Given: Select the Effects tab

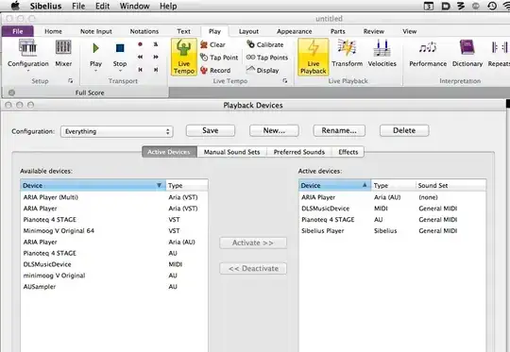Looking at the screenshot, I should pyautogui.click(x=348, y=152).
